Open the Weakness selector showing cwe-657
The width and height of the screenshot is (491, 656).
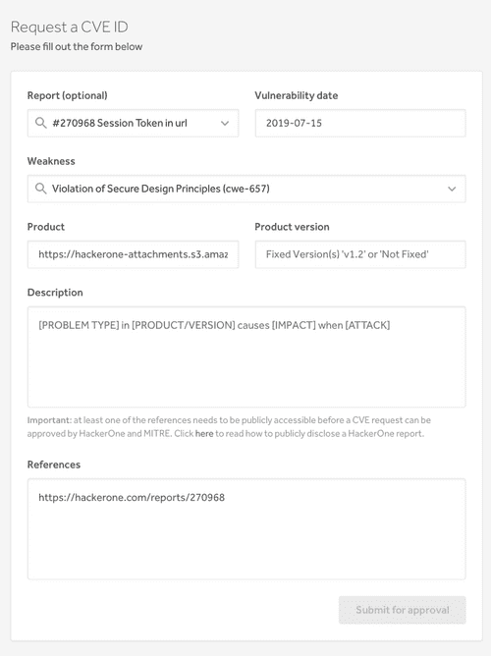(x=246, y=189)
